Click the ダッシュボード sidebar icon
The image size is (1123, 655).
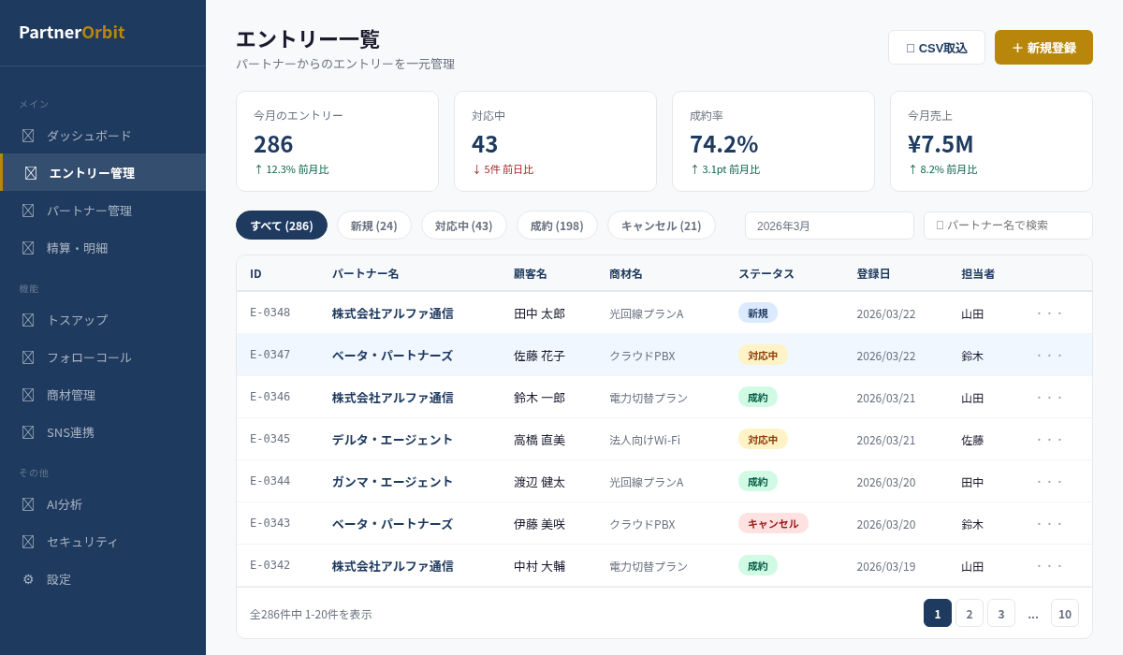tap(28, 136)
